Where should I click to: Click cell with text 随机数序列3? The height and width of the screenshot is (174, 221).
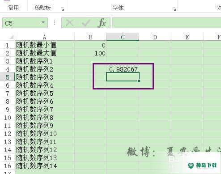pyautogui.click(x=45, y=77)
